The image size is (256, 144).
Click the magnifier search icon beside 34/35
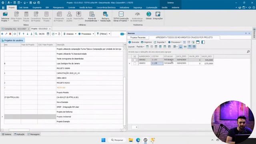(x=36, y=34)
